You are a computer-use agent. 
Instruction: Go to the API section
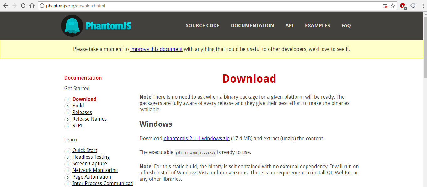pyautogui.click(x=289, y=25)
